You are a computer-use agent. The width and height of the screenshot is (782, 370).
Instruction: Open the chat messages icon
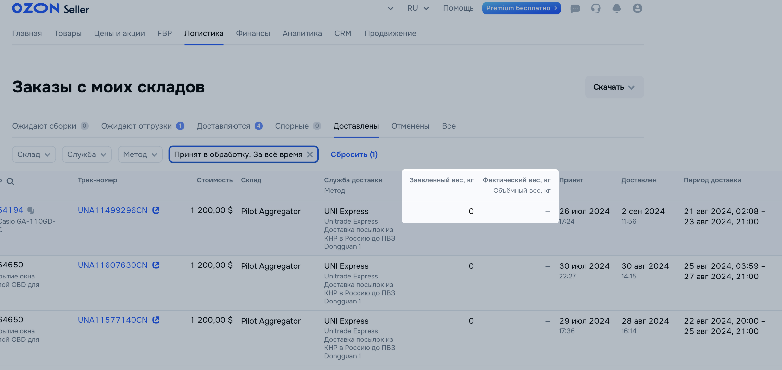(x=575, y=8)
